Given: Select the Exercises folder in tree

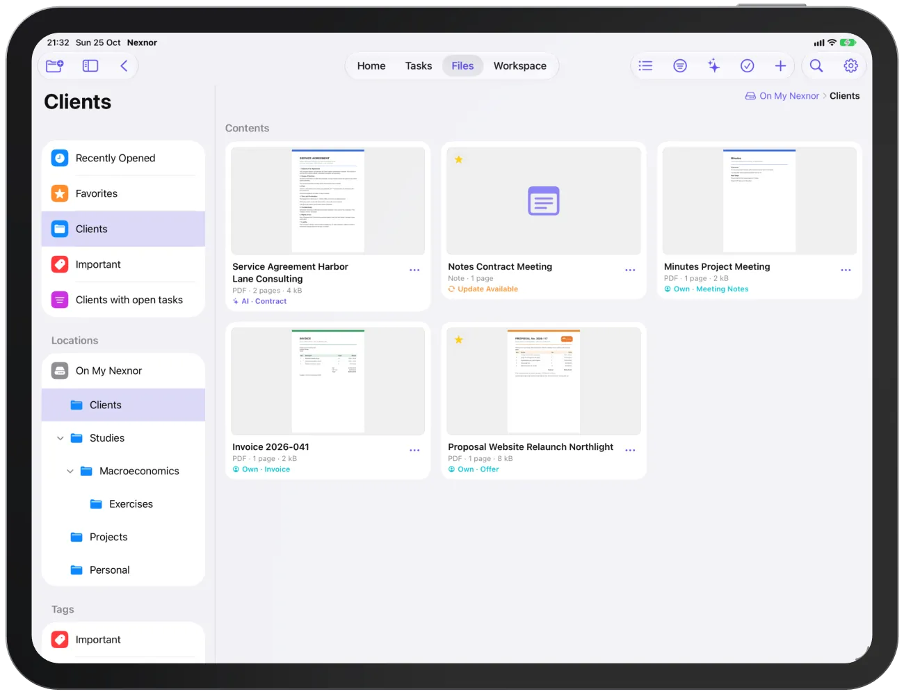Looking at the screenshot, I should coord(123,505).
